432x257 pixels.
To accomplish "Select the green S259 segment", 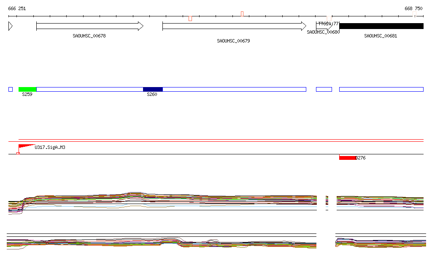I will (x=27, y=89).
